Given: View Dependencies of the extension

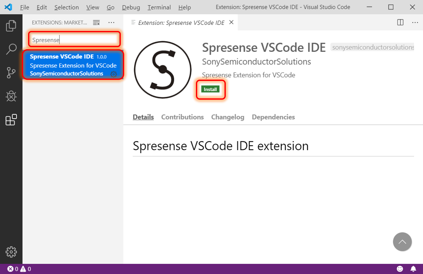Looking at the screenshot, I should pyautogui.click(x=273, y=117).
